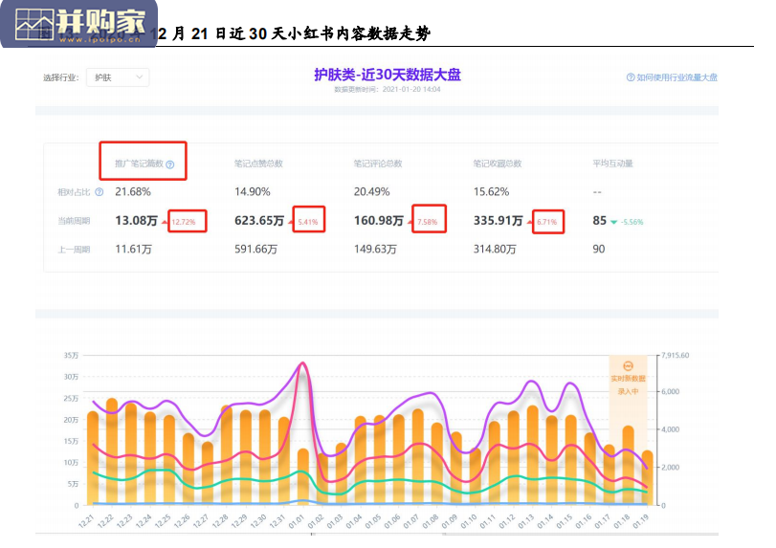Click the 5.41% growth figure
The image size is (776, 548).
point(308,222)
